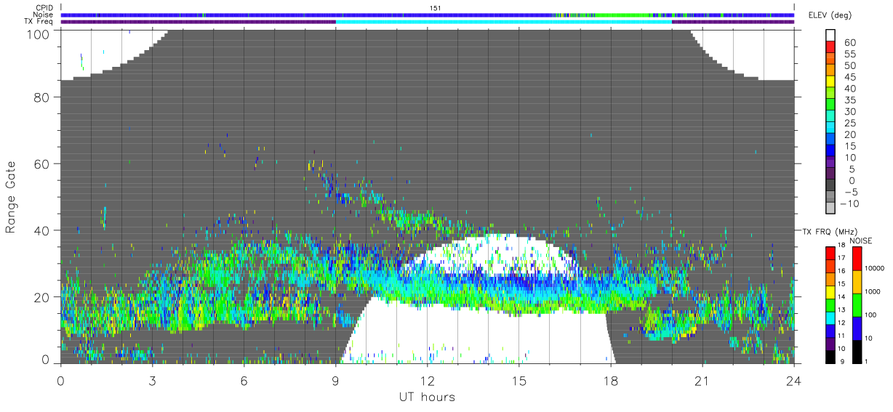Screen dimensions: 893x412
Task: Select the green 30-35 segment of ELEV bar
Action: (x=831, y=105)
